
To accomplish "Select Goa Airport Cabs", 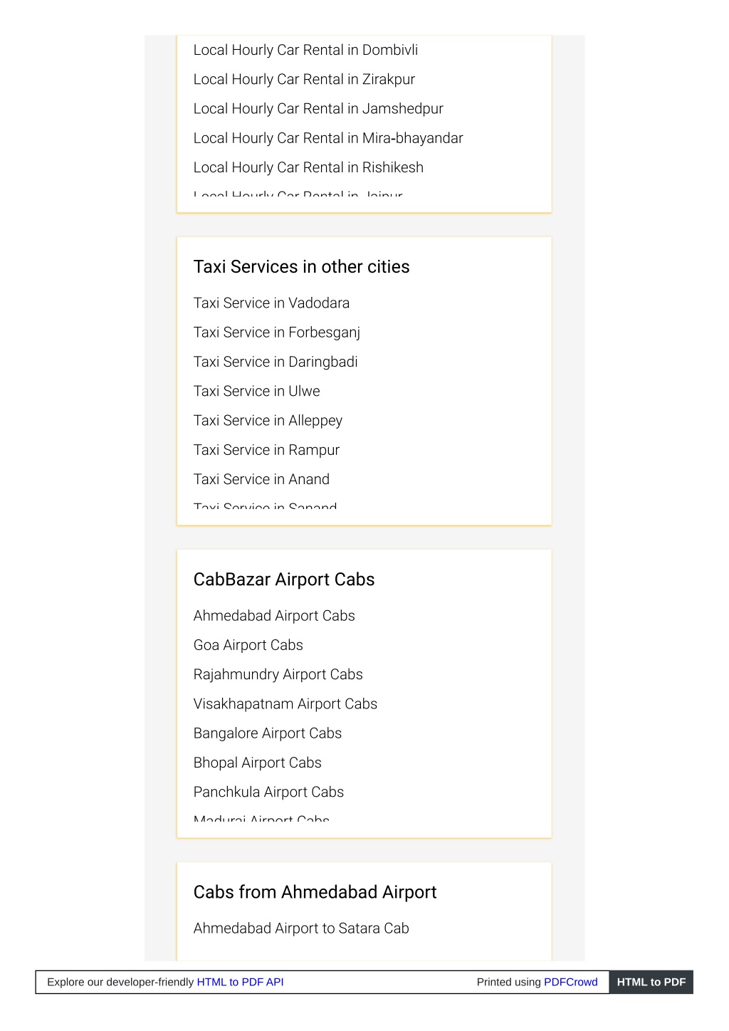I will [248, 645].
